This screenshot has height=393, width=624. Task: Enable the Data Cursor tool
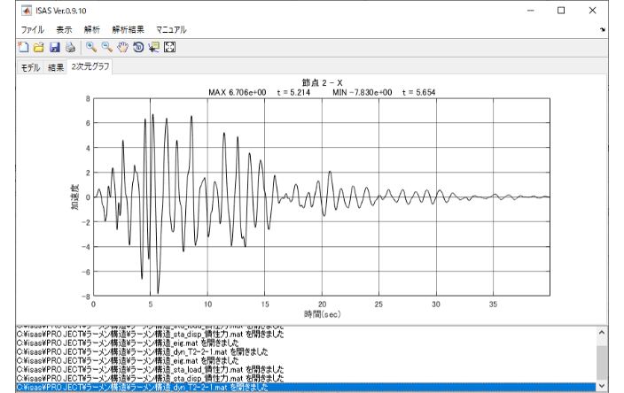tap(153, 47)
